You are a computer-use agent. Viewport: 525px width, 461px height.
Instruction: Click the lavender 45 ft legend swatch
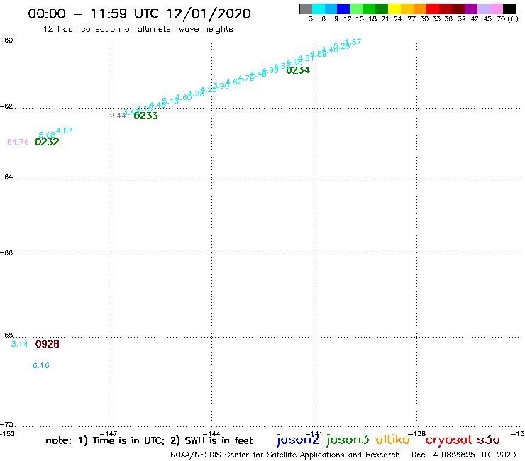coord(484,9)
